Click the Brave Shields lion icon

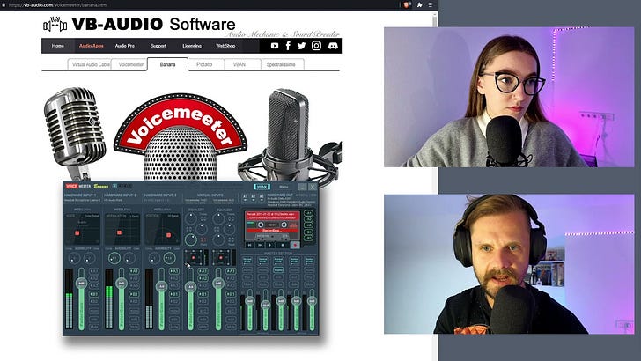tap(407, 5)
